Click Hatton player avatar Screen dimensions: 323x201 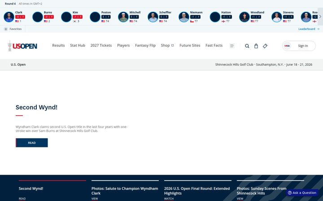coord(215,17)
